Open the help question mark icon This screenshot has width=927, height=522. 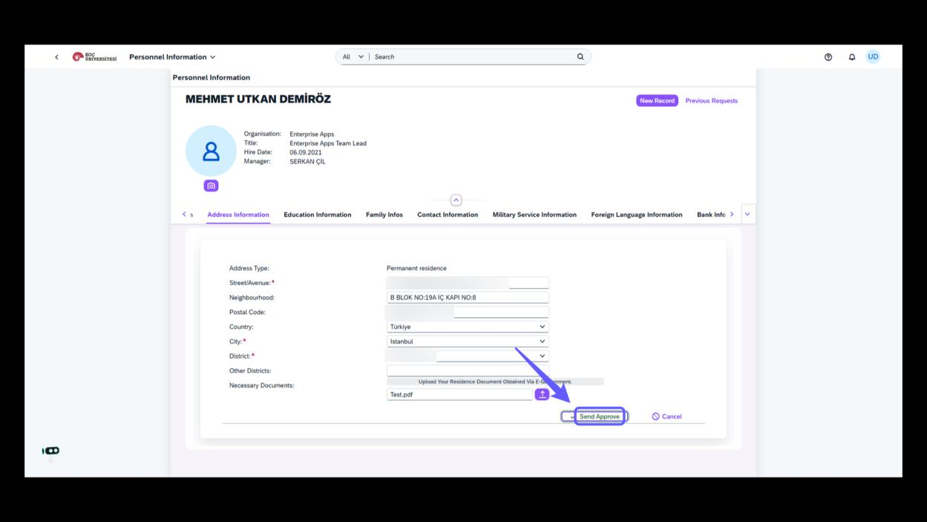(828, 57)
